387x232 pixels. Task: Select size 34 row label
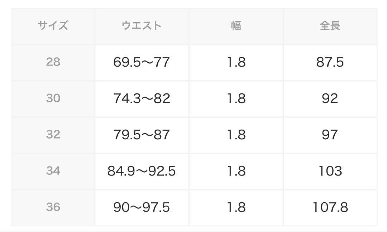click(53, 171)
